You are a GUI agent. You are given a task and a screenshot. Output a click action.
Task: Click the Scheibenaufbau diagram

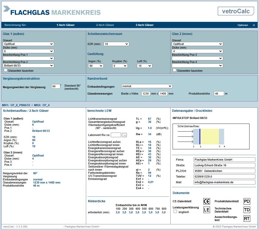coord(211,136)
